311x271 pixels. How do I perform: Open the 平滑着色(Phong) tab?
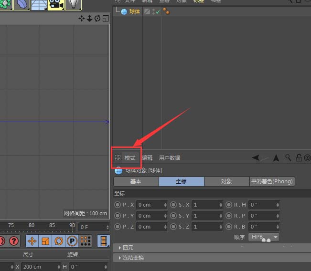click(272, 181)
